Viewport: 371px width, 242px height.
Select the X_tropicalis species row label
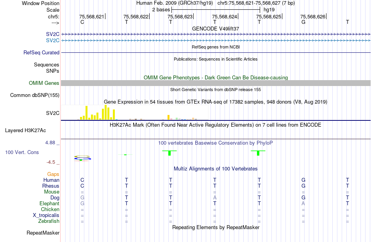point(46,215)
